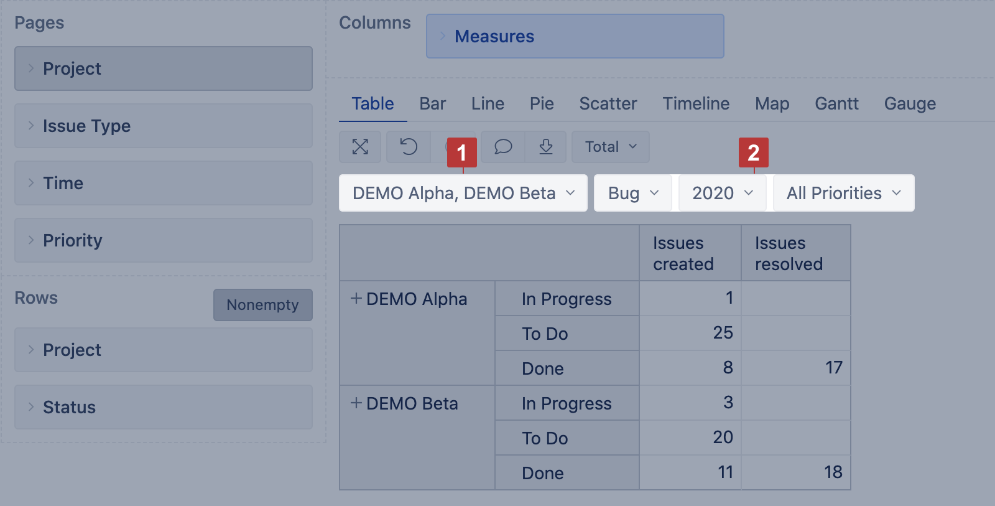Click the undo arrow icon
This screenshot has width=995, height=506.
(x=409, y=147)
